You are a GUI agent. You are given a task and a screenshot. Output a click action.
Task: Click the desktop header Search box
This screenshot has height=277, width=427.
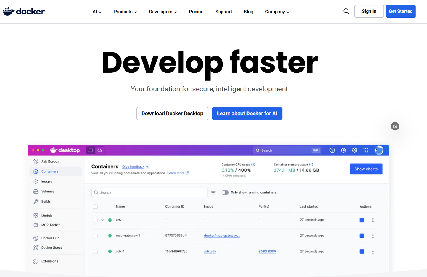pyautogui.click(x=287, y=150)
